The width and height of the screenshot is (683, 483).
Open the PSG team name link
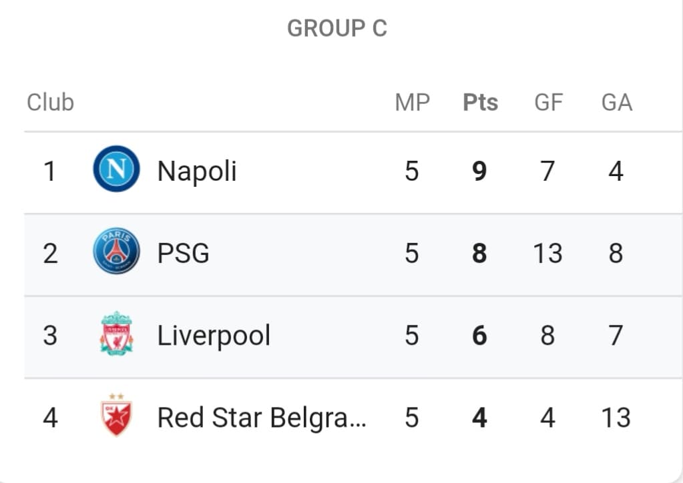tap(184, 254)
